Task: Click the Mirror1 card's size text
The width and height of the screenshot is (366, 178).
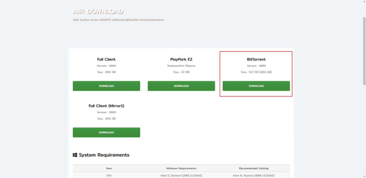Action: tap(106, 118)
